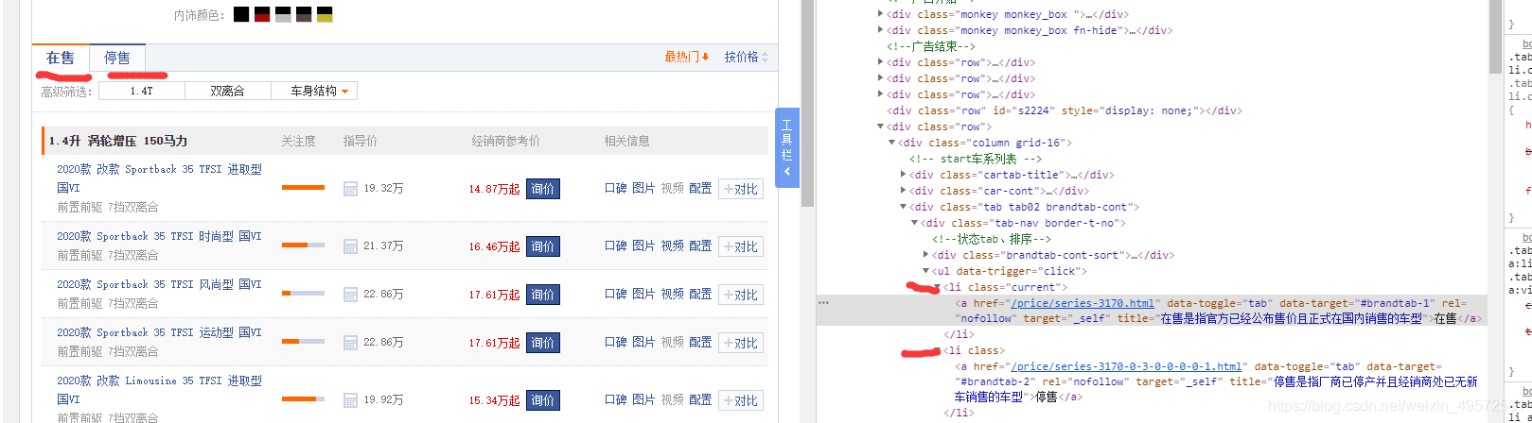Switch to the 在售 tab
This screenshot has width=1532, height=423.
(61, 59)
